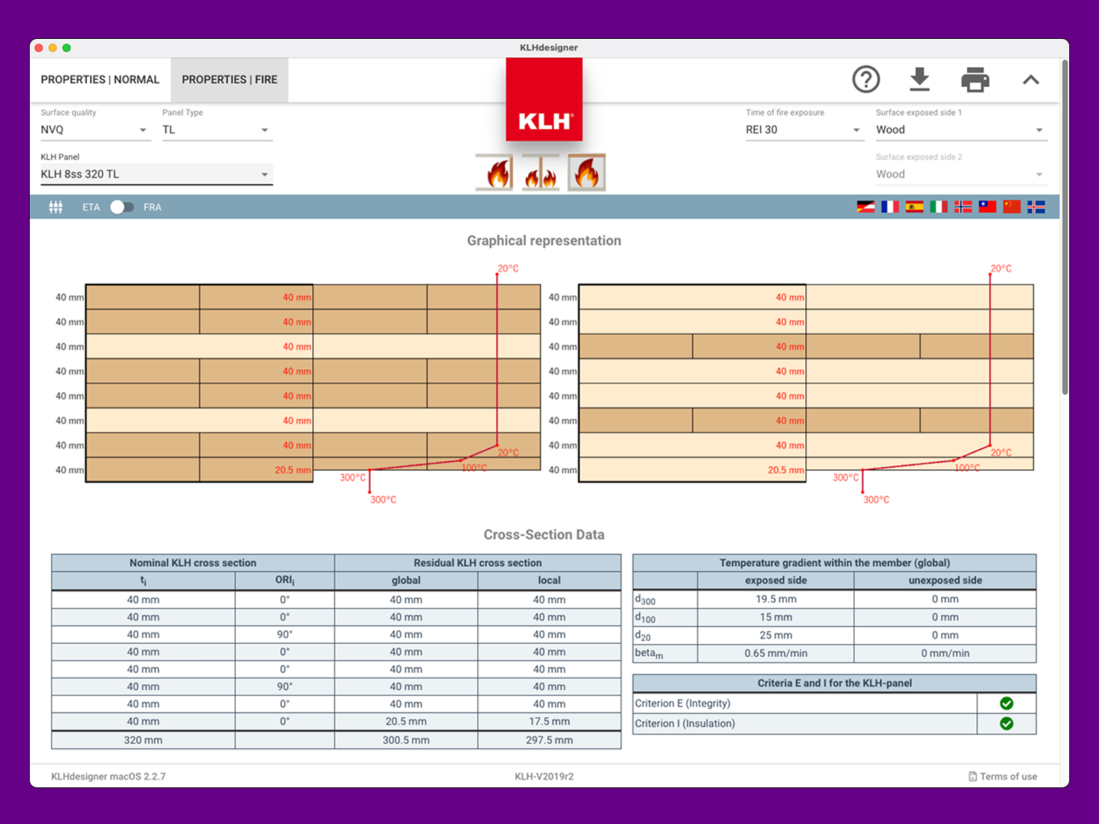
Task: Click 'Criterion I (Insulation)' row label
Action: (x=685, y=723)
